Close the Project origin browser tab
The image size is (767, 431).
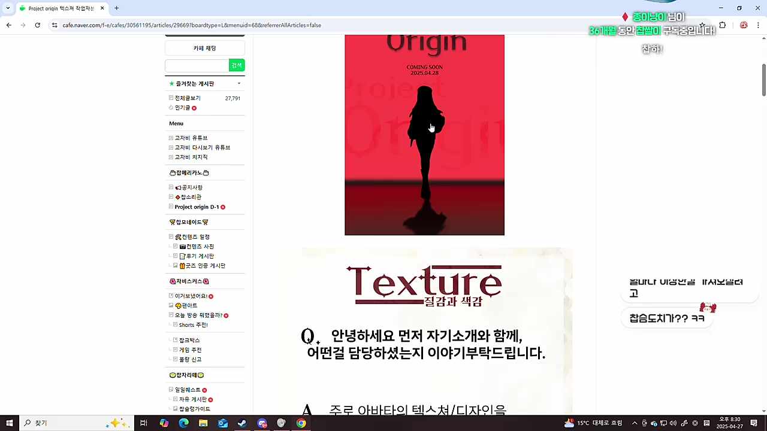click(102, 8)
